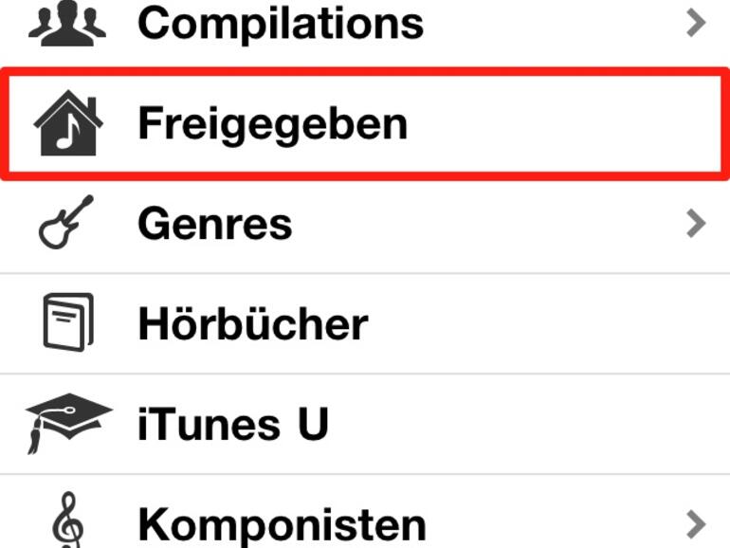Image resolution: width=730 pixels, height=548 pixels.
Task: Click the chevron arrow next to Genres
Action: pos(697,223)
